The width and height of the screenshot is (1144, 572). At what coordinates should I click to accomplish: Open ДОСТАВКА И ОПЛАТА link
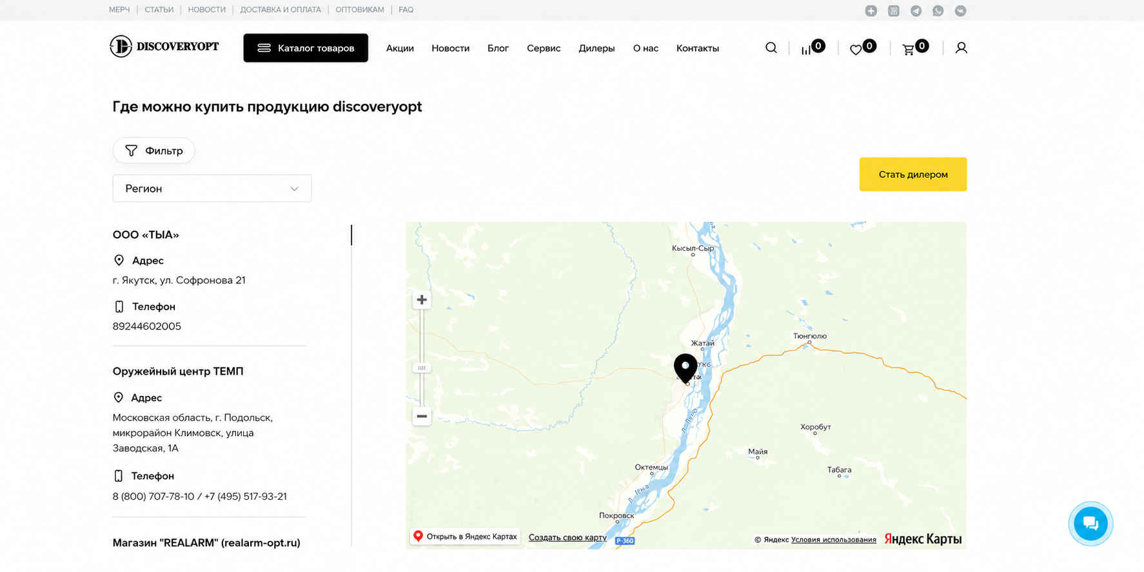[281, 10]
